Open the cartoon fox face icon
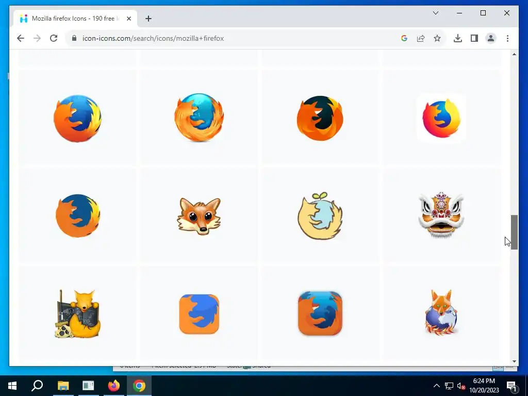 click(x=199, y=216)
